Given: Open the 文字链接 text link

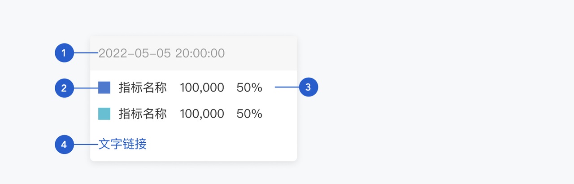Looking at the screenshot, I should point(122,144).
